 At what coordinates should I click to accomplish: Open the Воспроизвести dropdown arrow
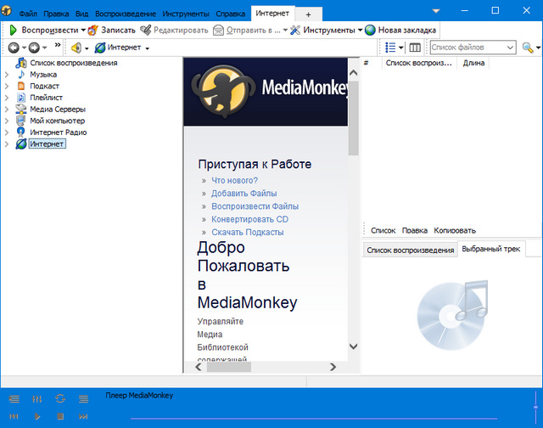click(x=84, y=30)
